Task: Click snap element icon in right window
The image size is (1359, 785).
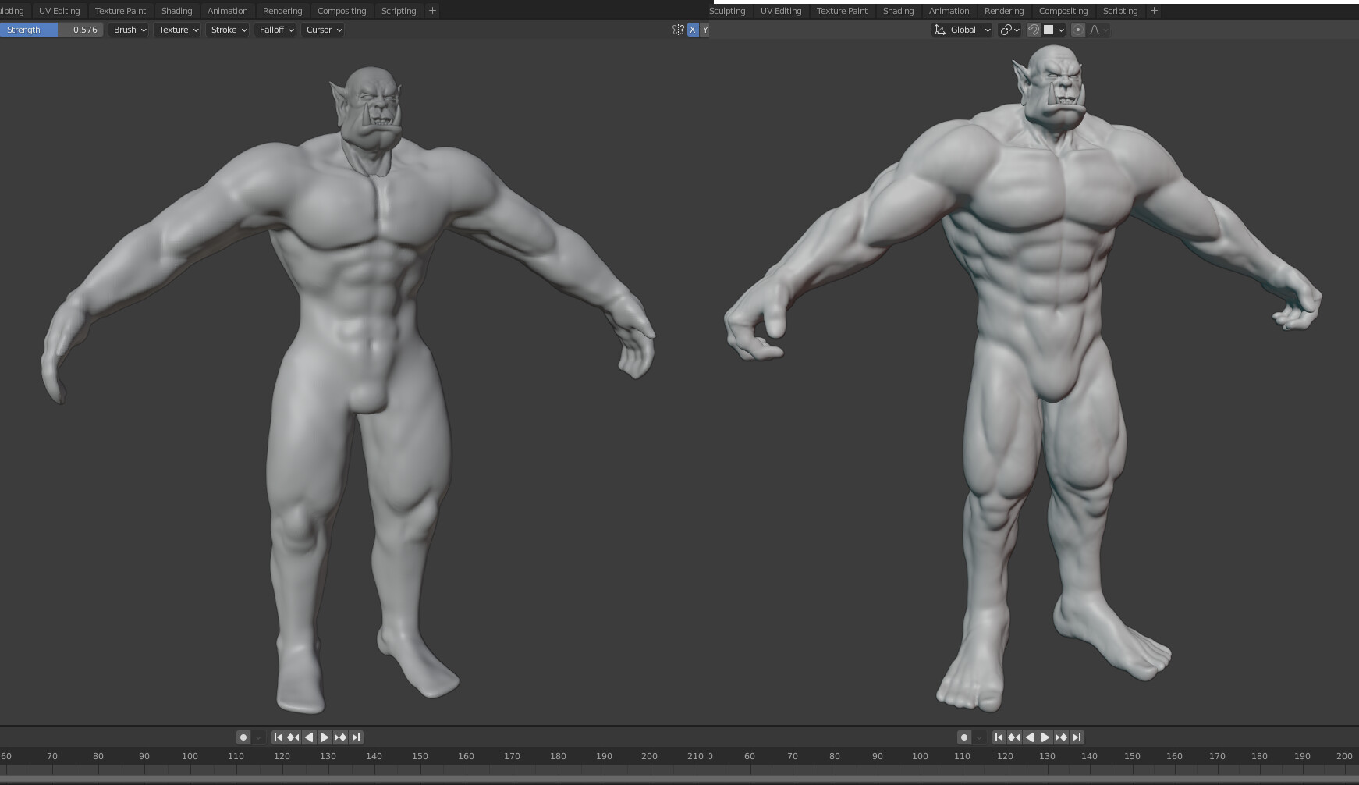Action: (1049, 30)
